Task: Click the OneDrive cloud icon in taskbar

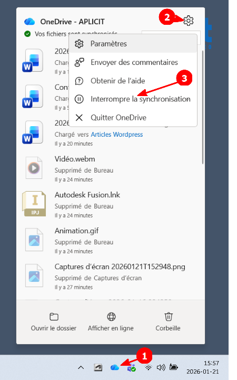Action: click(x=115, y=367)
